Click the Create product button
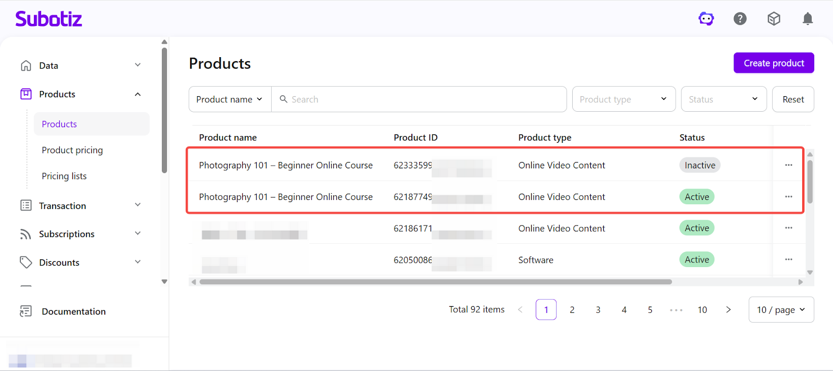 (774, 63)
